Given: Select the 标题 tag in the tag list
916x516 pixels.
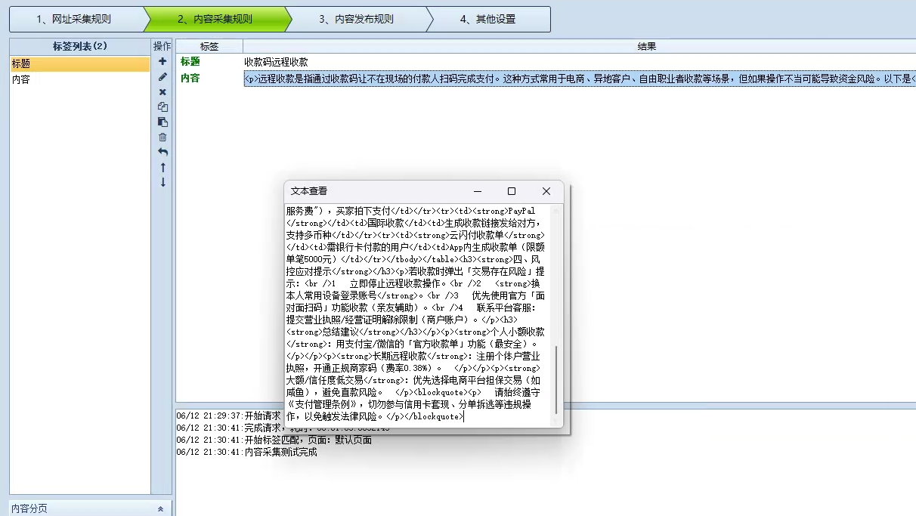Looking at the screenshot, I should coord(76,63).
